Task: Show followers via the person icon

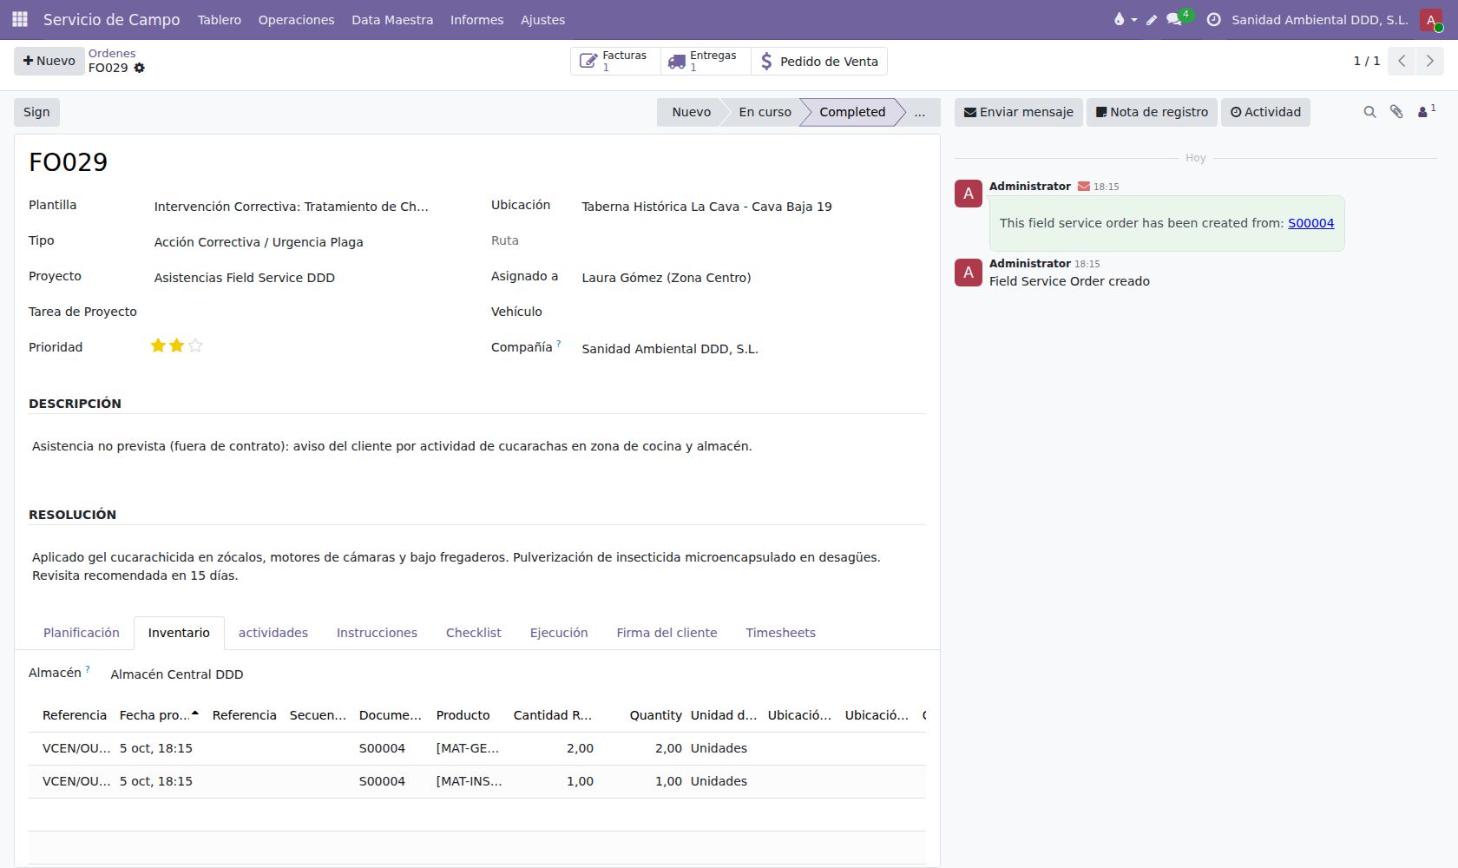Action: 1426,111
